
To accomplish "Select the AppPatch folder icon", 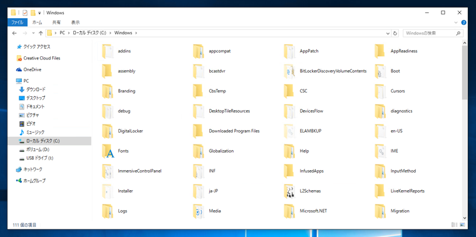I will [289, 51].
